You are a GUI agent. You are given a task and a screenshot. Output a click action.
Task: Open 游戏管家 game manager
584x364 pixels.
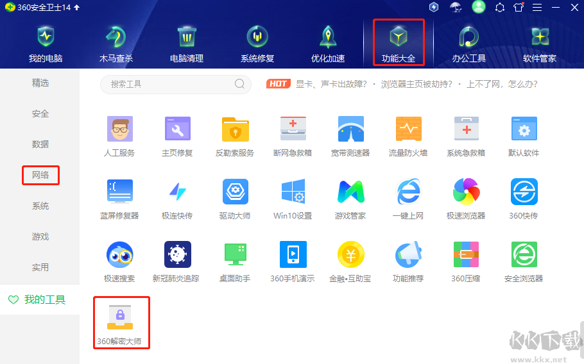pos(350,199)
